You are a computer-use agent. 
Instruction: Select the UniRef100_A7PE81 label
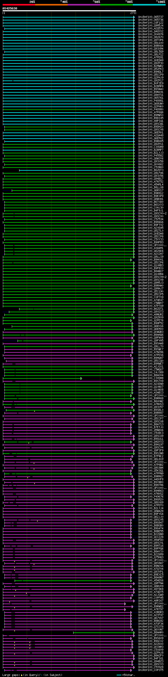coord(151,58)
